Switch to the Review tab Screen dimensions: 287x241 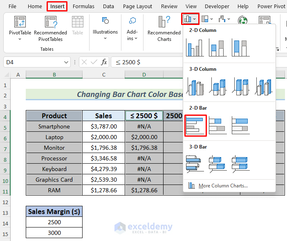coord(169,7)
